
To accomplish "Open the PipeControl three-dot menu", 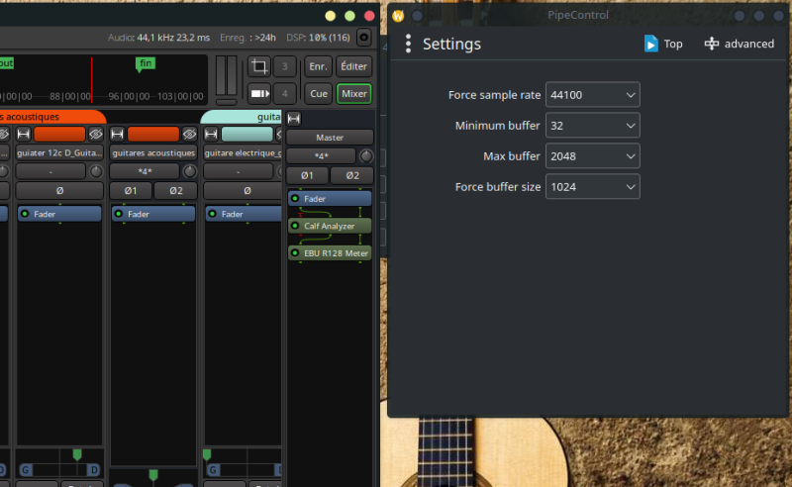I will (408, 45).
